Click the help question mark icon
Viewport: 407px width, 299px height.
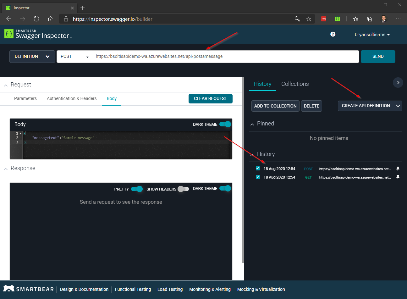point(333,34)
